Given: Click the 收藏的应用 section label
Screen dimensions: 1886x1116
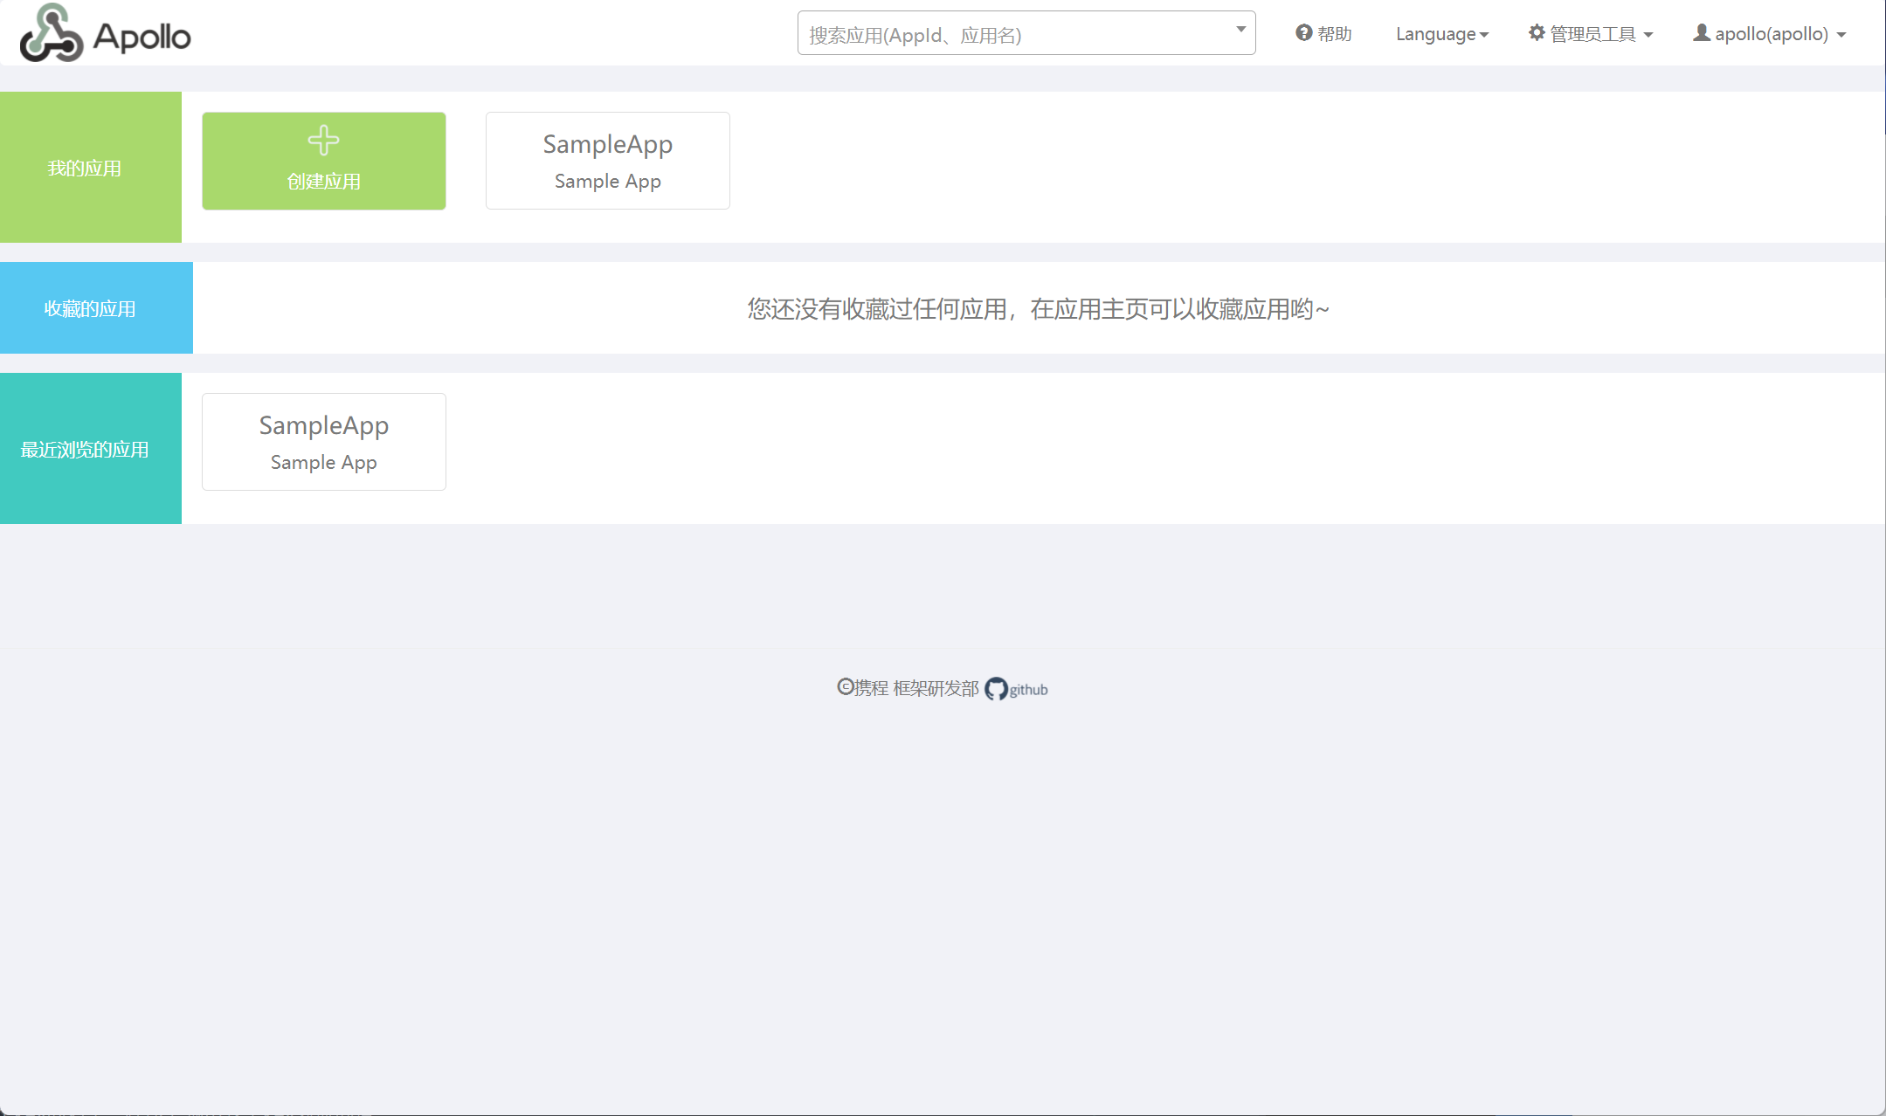Looking at the screenshot, I should 90,308.
